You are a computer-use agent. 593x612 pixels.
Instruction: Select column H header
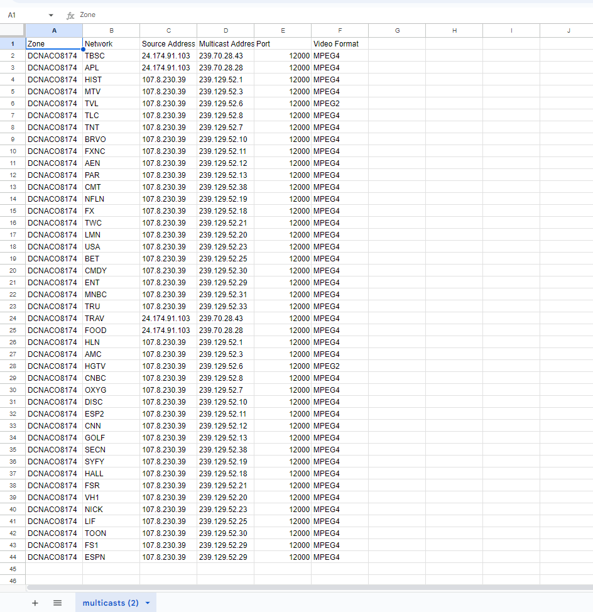[x=454, y=30]
